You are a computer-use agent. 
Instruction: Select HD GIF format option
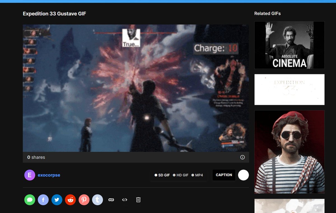pos(181,175)
